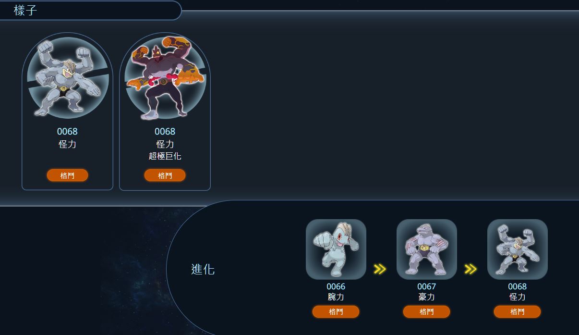Open the 0067 number link

point(427,287)
